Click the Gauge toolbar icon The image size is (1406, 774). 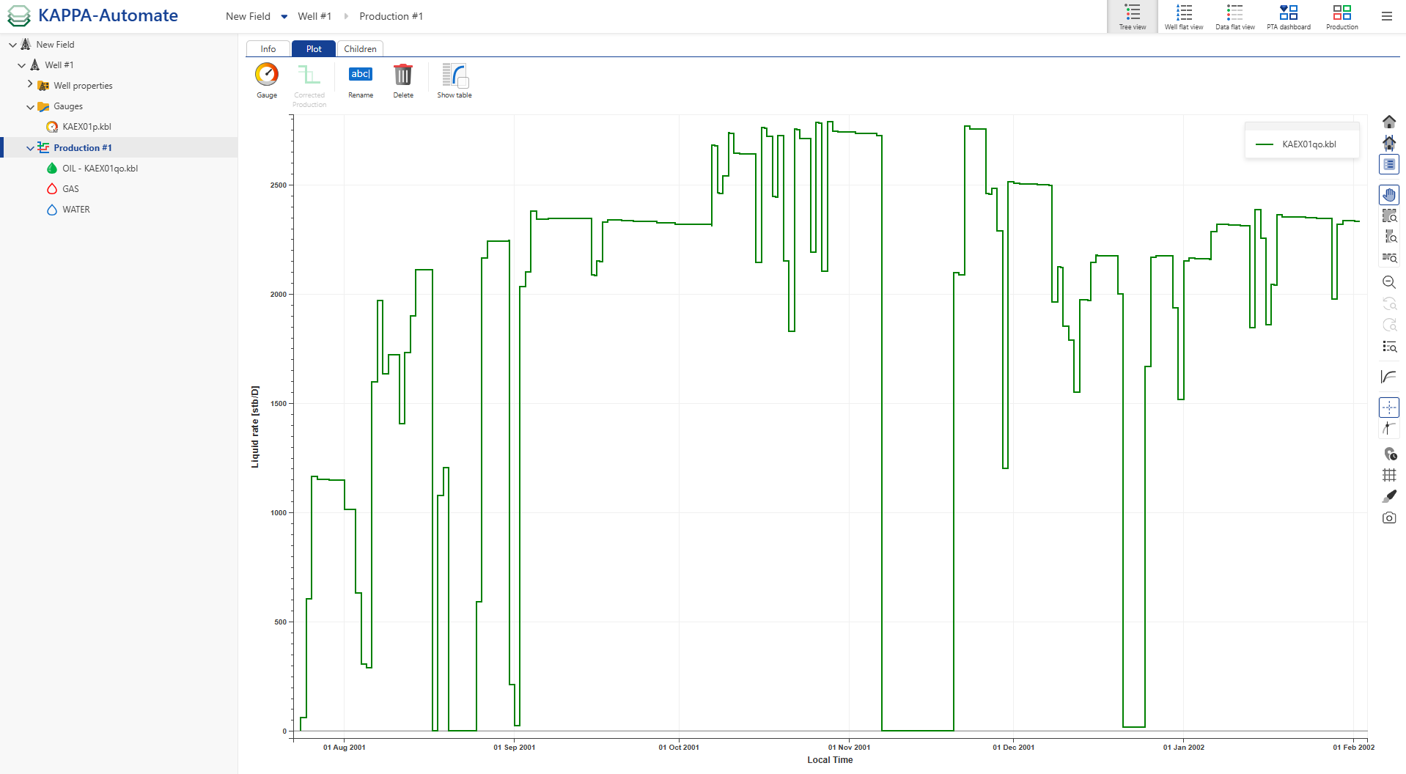[x=267, y=75]
